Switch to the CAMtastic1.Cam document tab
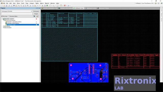Screen dimensions: 163x92 pyautogui.click(x=79, y=8)
